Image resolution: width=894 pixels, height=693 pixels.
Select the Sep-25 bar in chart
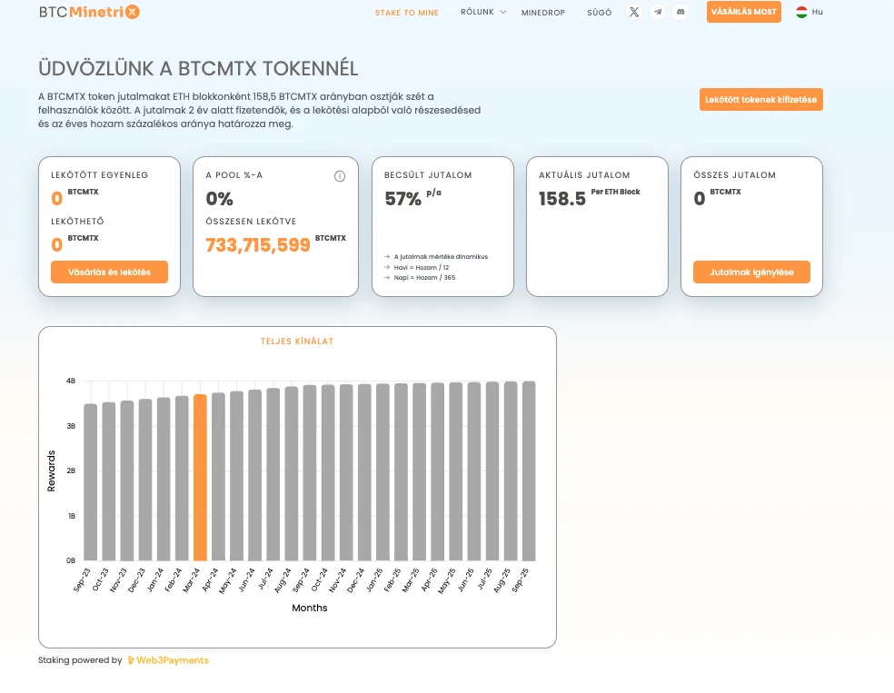(x=529, y=471)
